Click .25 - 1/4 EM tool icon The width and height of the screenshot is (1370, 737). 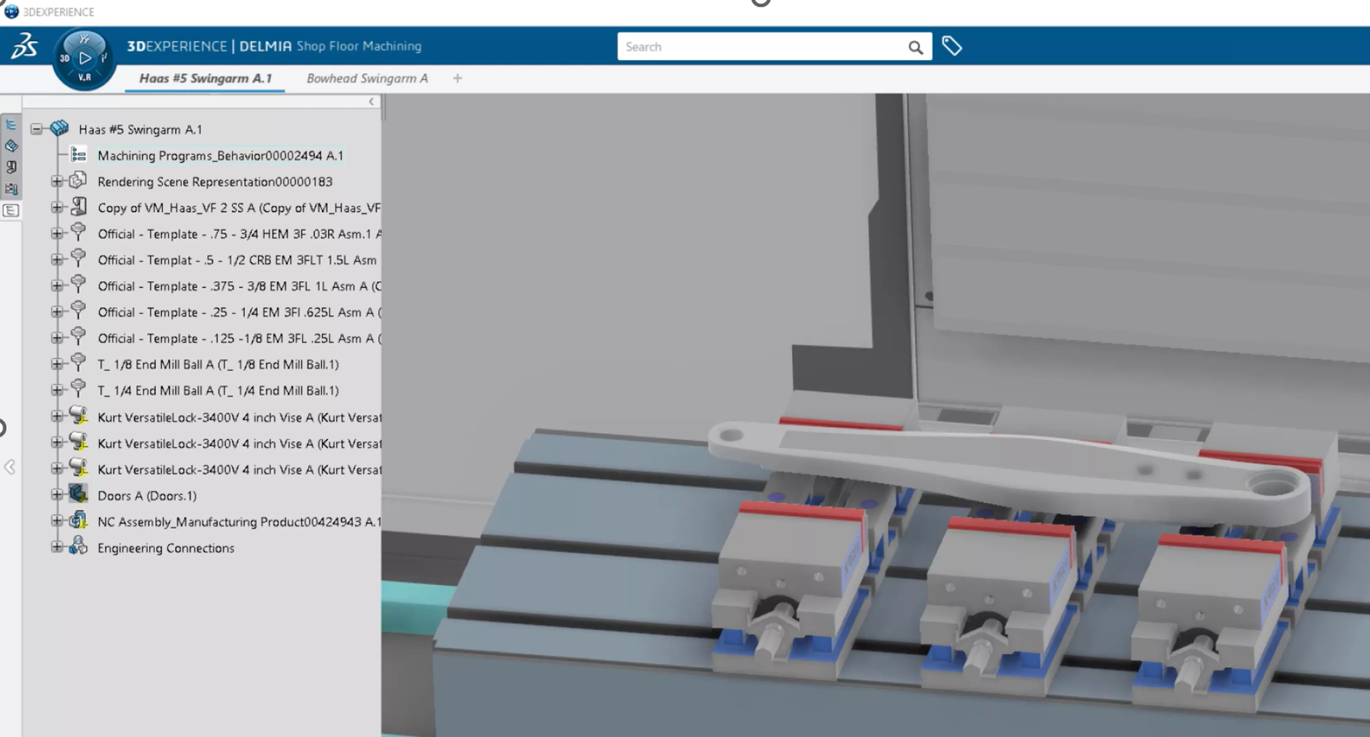(78, 310)
